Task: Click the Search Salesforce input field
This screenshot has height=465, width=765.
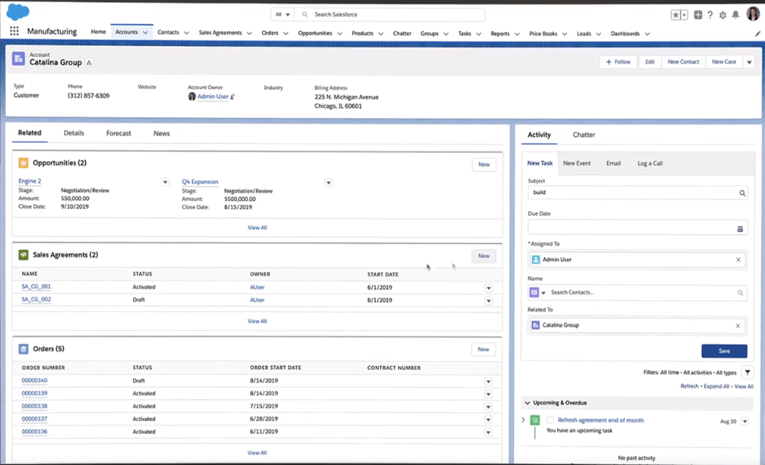Action: (x=390, y=15)
